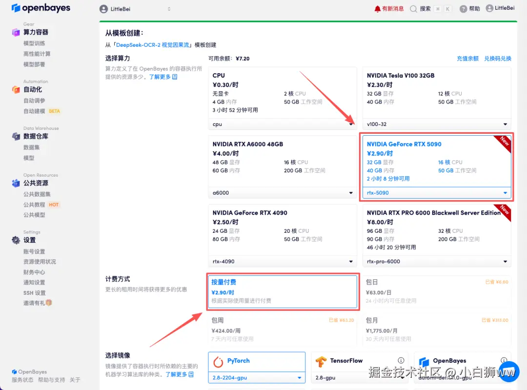The height and width of the screenshot is (390, 527).
Task: Choose 按量付费 billing option
Action: click(x=283, y=291)
